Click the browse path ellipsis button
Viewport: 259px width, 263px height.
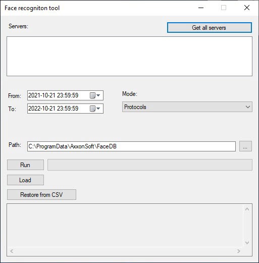(245, 146)
